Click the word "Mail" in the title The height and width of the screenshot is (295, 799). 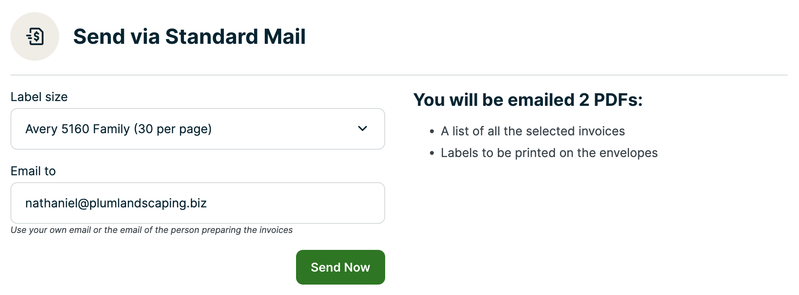click(x=284, y=36)
